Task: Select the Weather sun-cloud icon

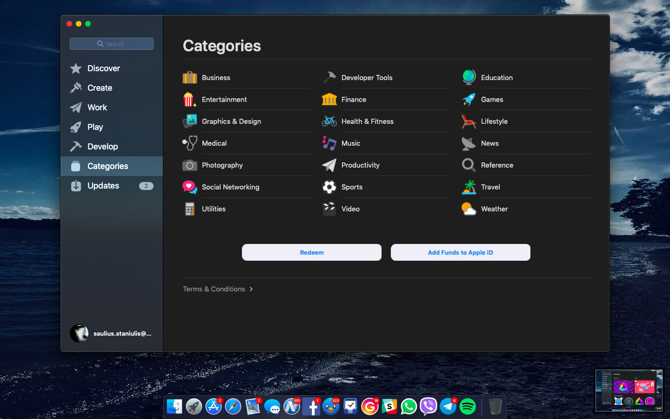Action: 469,209
